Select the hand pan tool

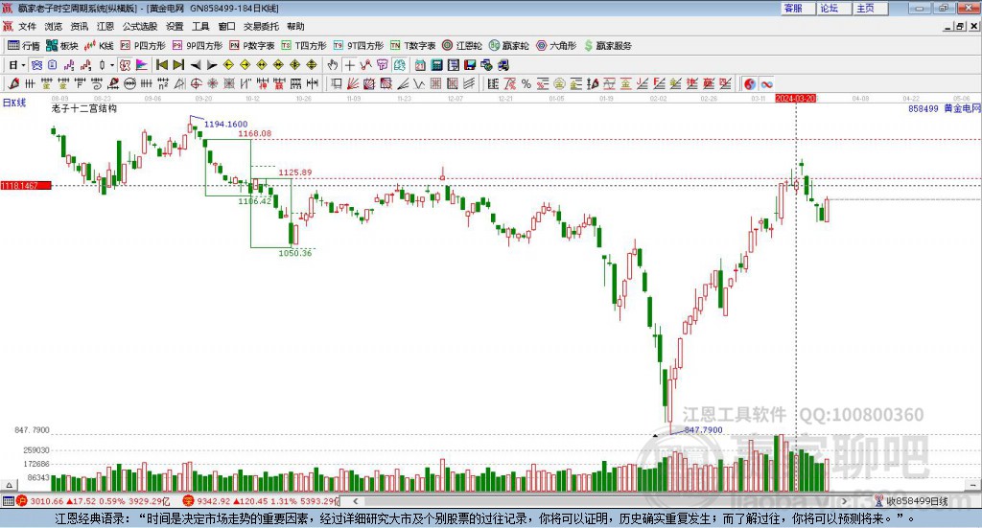333,65
